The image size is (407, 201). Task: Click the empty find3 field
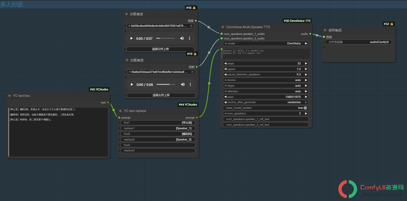click(158, 145)
